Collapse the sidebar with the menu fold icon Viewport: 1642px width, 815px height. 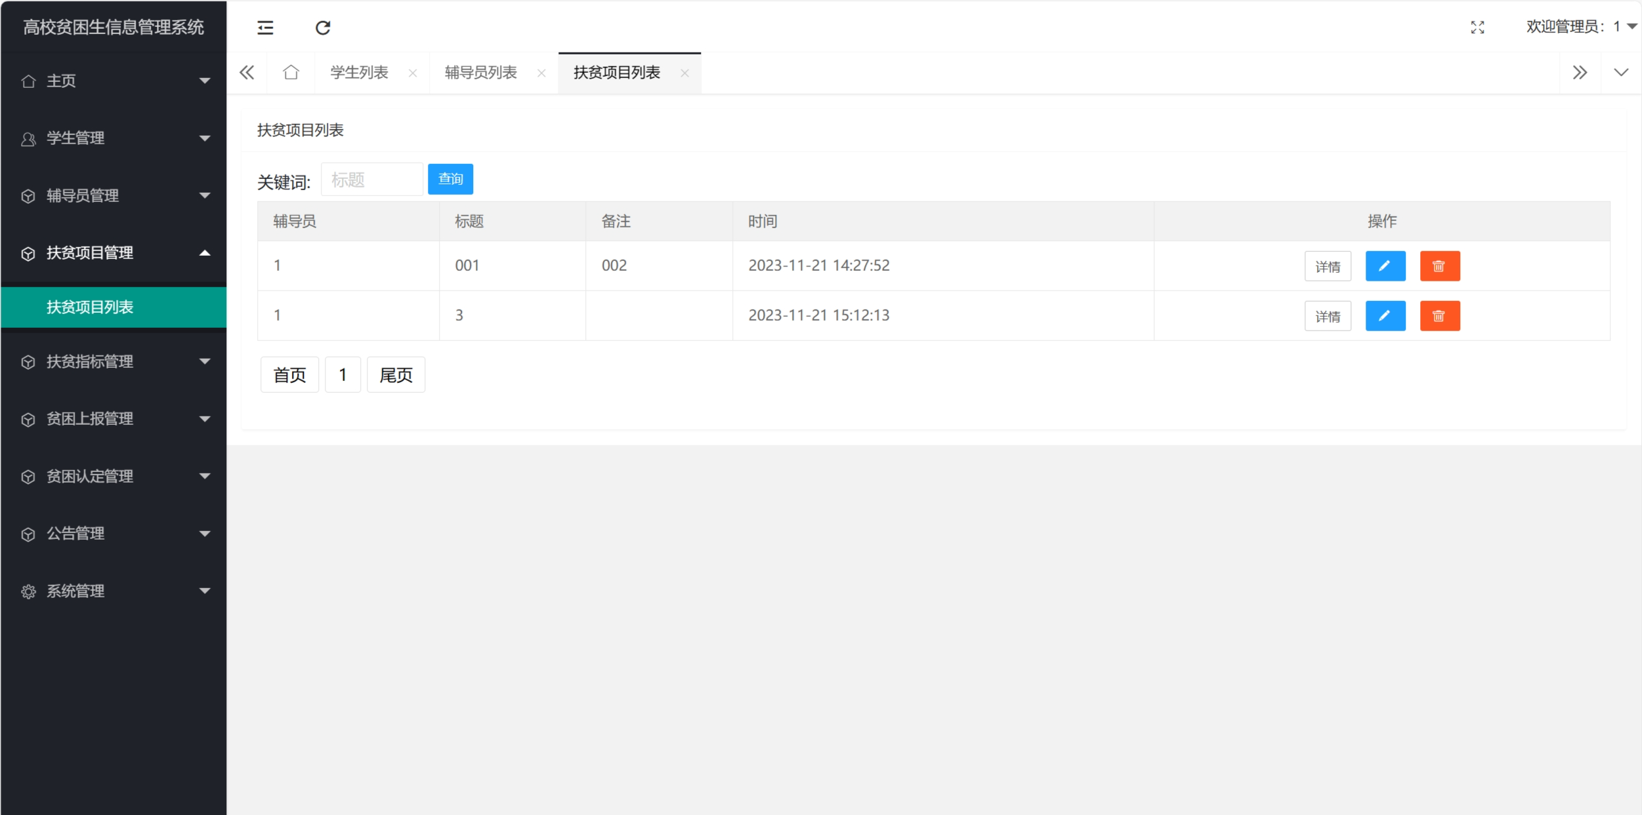[x=265, y=27]
